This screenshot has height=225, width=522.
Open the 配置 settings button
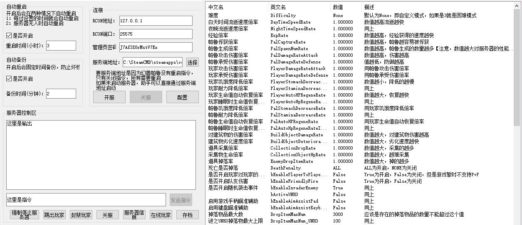point(182,97)
